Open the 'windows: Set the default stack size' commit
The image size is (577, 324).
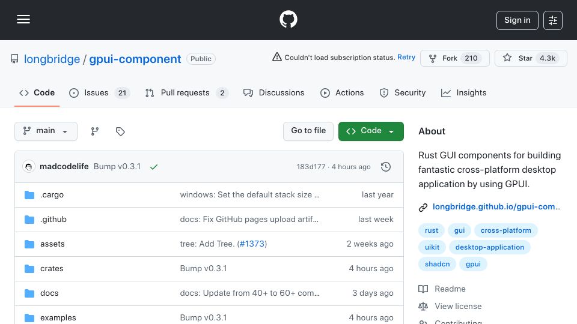(x=250, y=194)
